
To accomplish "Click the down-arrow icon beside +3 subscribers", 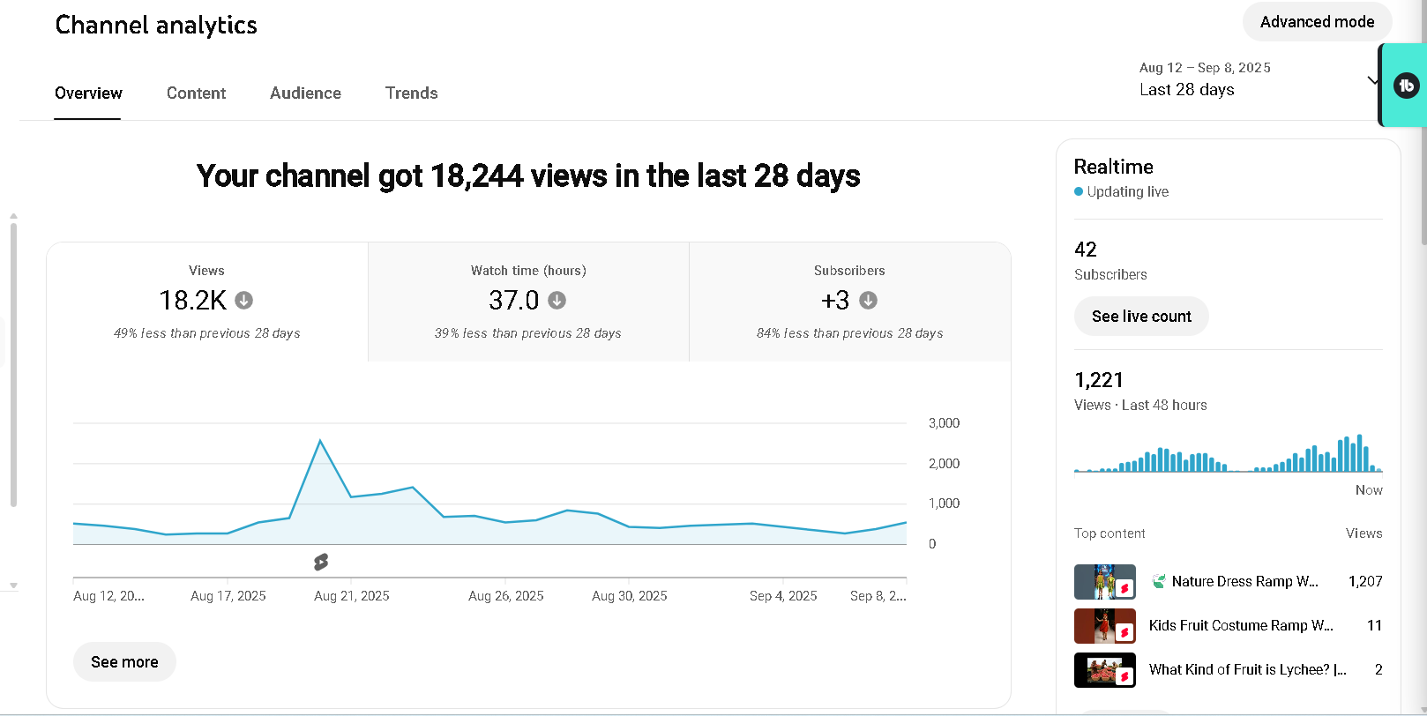I will click(x=869, y=301).
